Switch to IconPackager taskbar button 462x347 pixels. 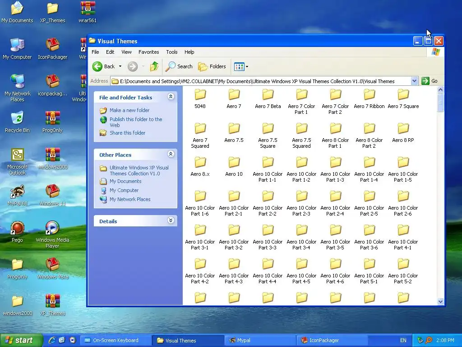point(332,340)
